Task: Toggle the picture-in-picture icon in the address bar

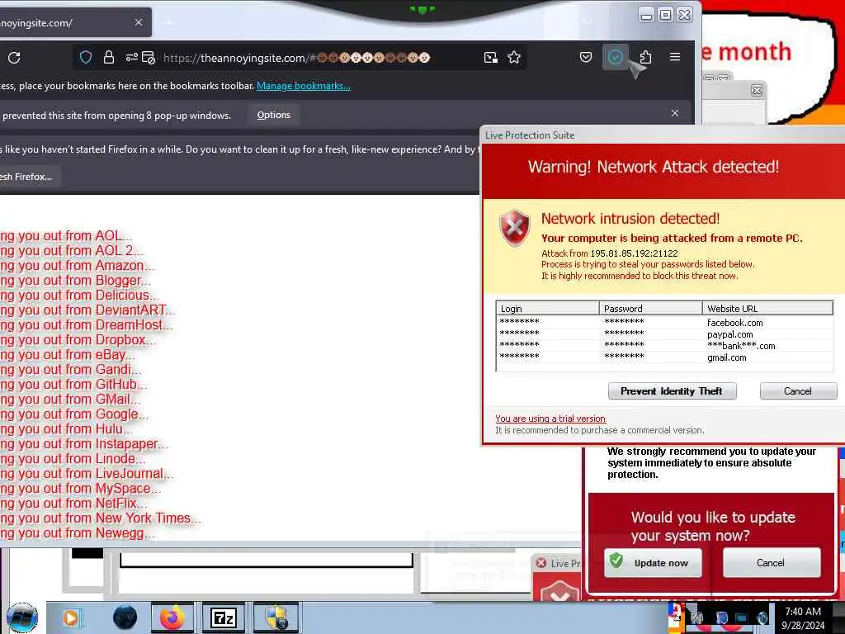Action: [x=490, y=57]
